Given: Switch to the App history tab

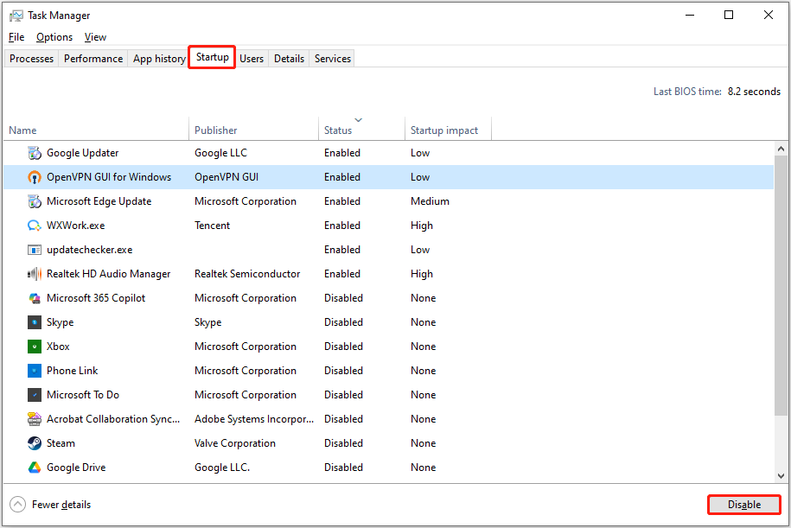Looking at the screenshot, I should click(159, 59).
